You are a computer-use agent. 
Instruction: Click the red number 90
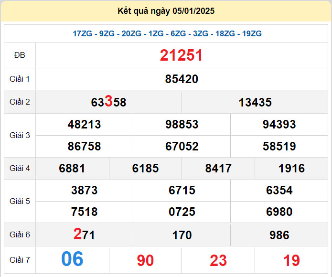click(145, 260)
